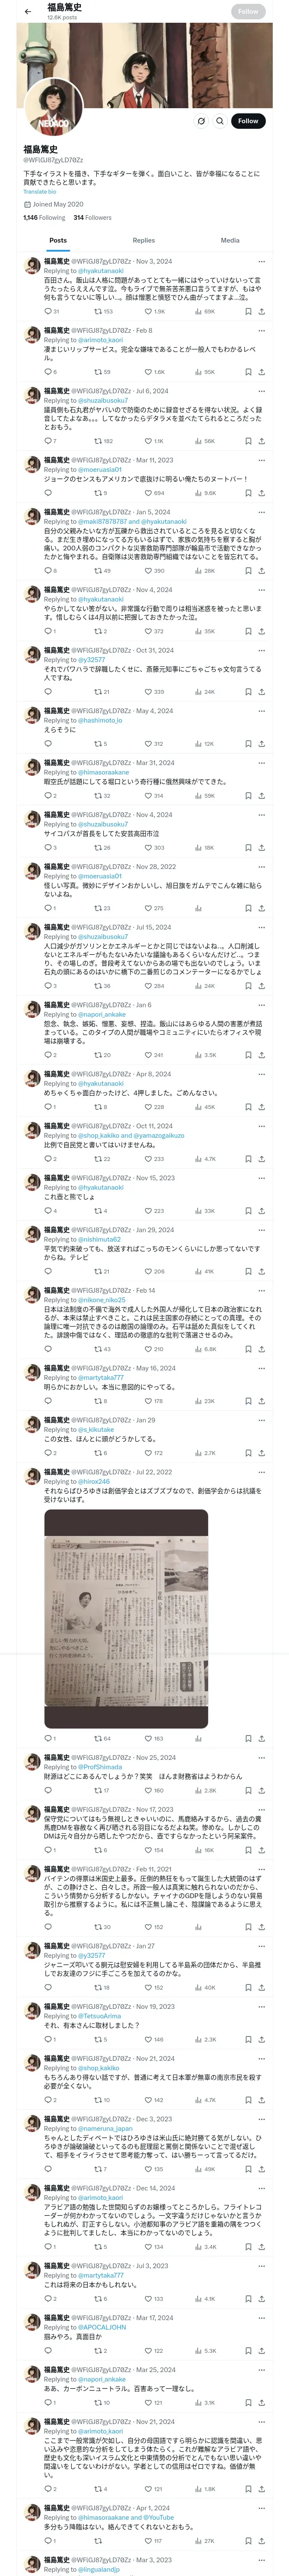Click the Translate bio link
Screen dimensions: 289x2576
click(x=40, y=191)
